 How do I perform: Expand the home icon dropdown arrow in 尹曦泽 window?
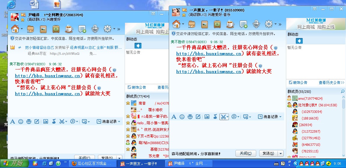tap(22, 29)
